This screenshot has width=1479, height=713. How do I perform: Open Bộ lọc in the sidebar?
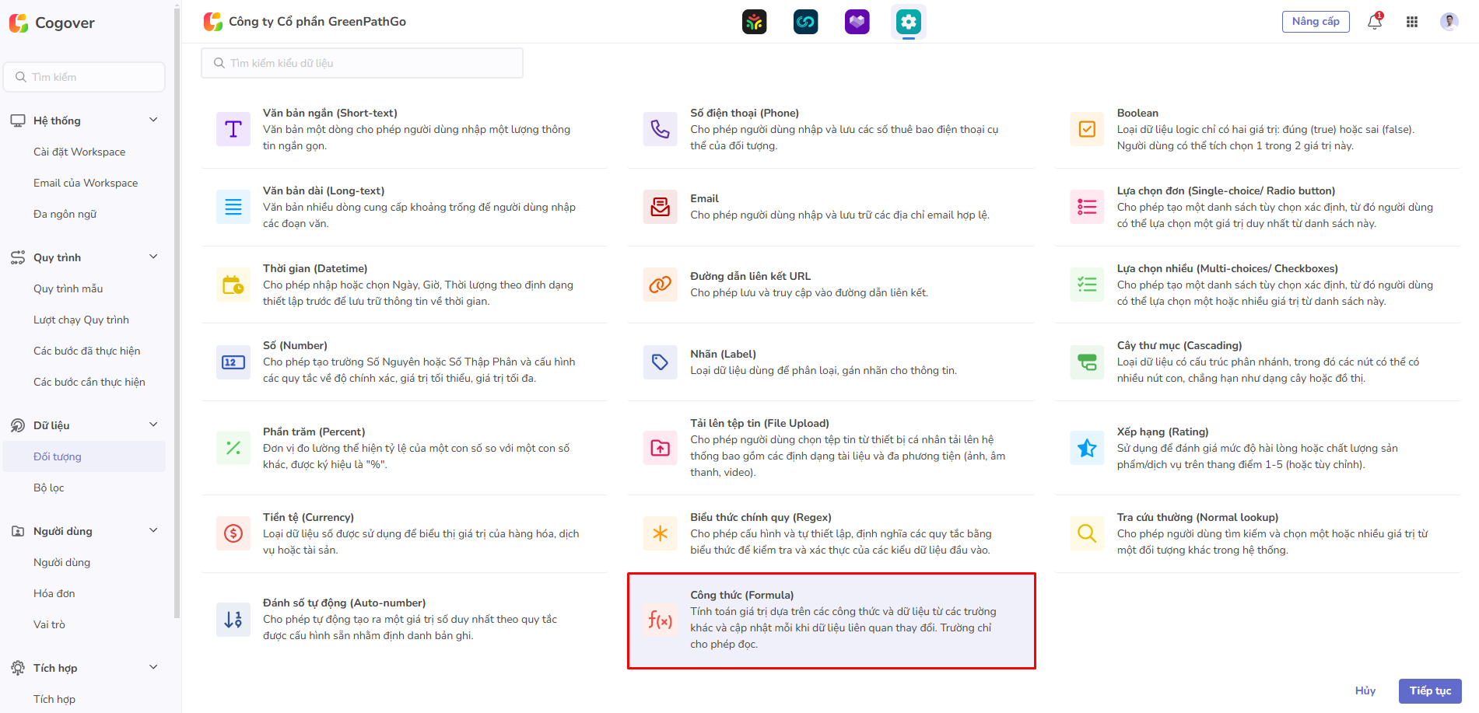[x=49, y=488]
